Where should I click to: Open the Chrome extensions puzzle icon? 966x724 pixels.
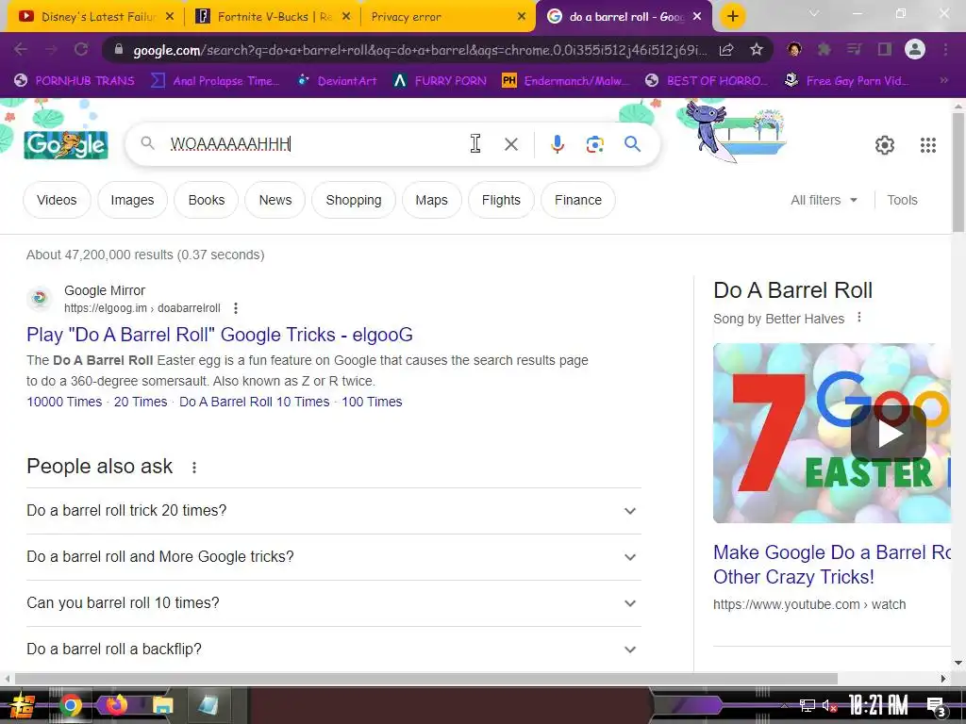(x=824, y=49)
